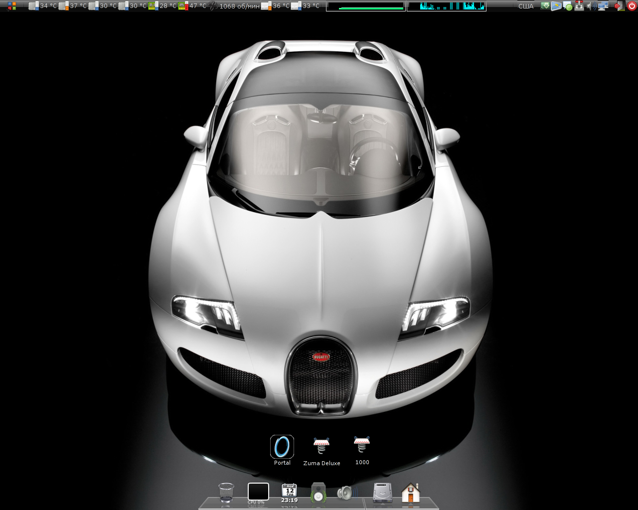The width and height of the screenshot is (638, 510).
Task: Launch the Portal desktop shortcut
Action: point(282,450)
